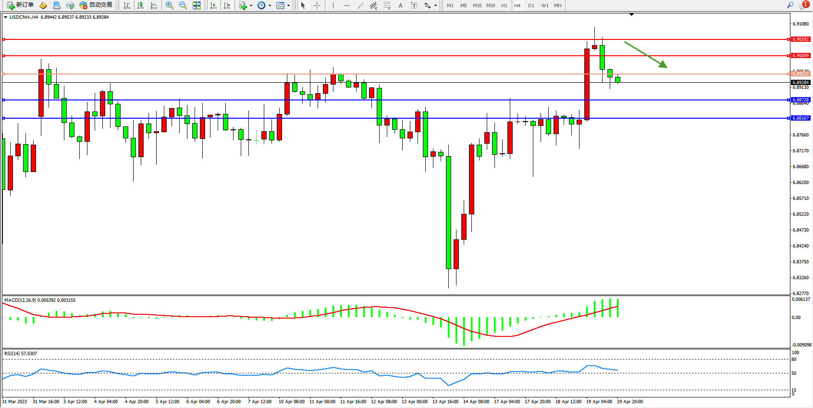Select the draw trendline tool

coord(360,5)
